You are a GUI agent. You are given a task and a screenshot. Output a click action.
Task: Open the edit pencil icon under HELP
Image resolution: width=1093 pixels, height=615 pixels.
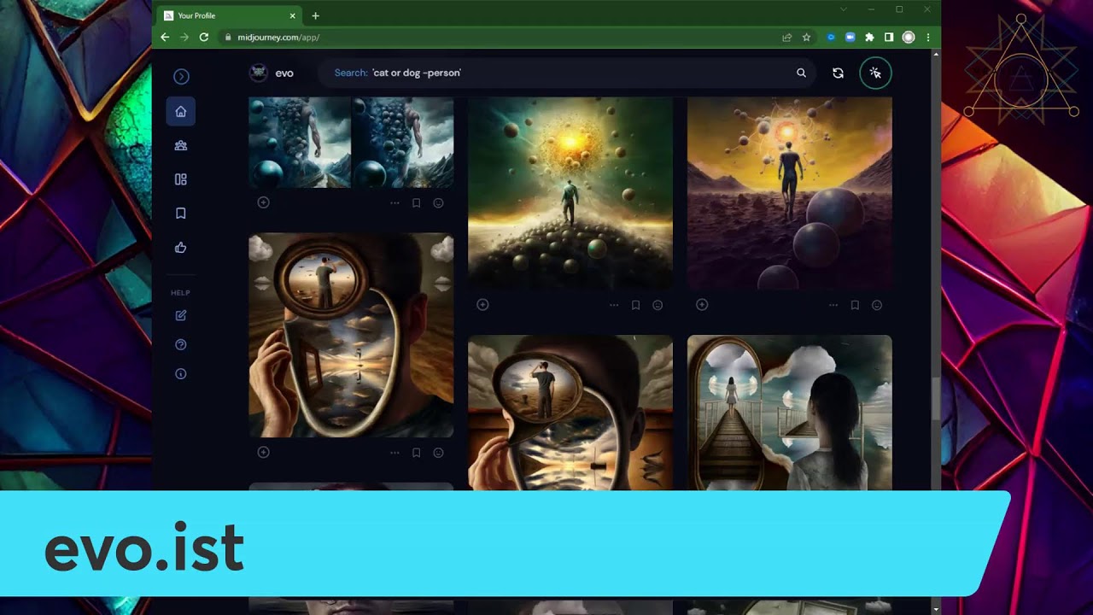[x=181, y=315]
